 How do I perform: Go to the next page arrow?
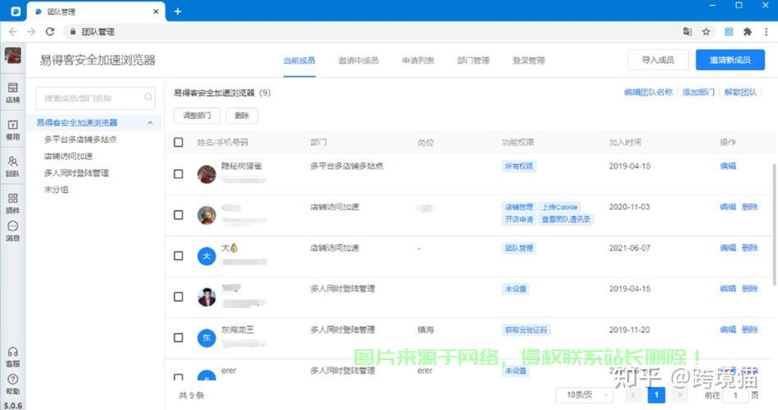pos(680,395)
